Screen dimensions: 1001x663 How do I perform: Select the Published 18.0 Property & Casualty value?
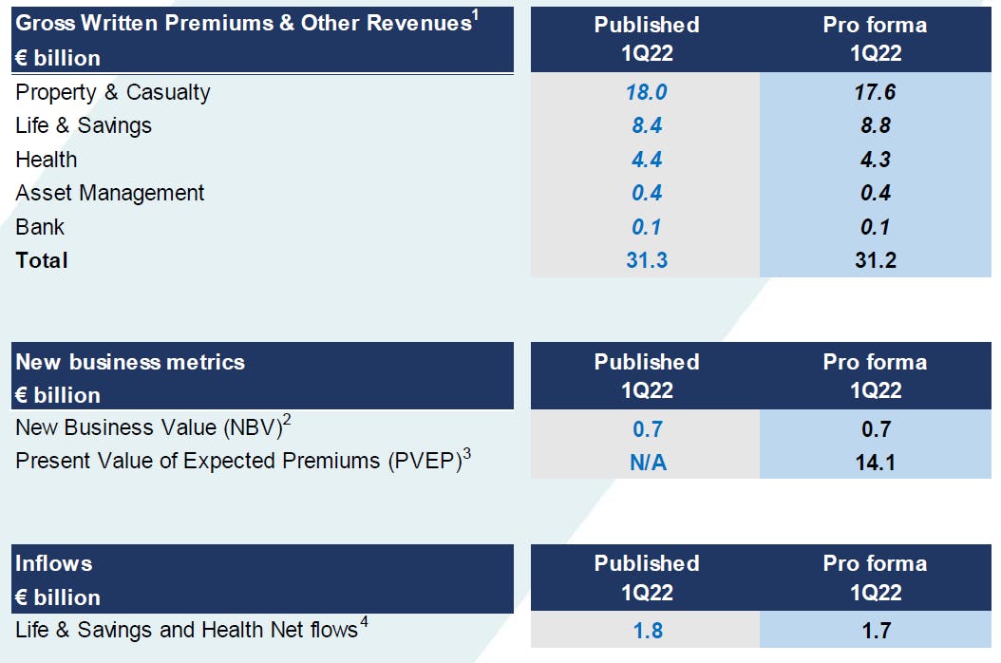[x=646, y=92]
